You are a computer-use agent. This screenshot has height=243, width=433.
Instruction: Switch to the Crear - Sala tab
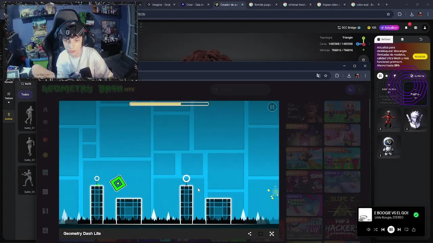pyautogui.click(x=195, y=5)
